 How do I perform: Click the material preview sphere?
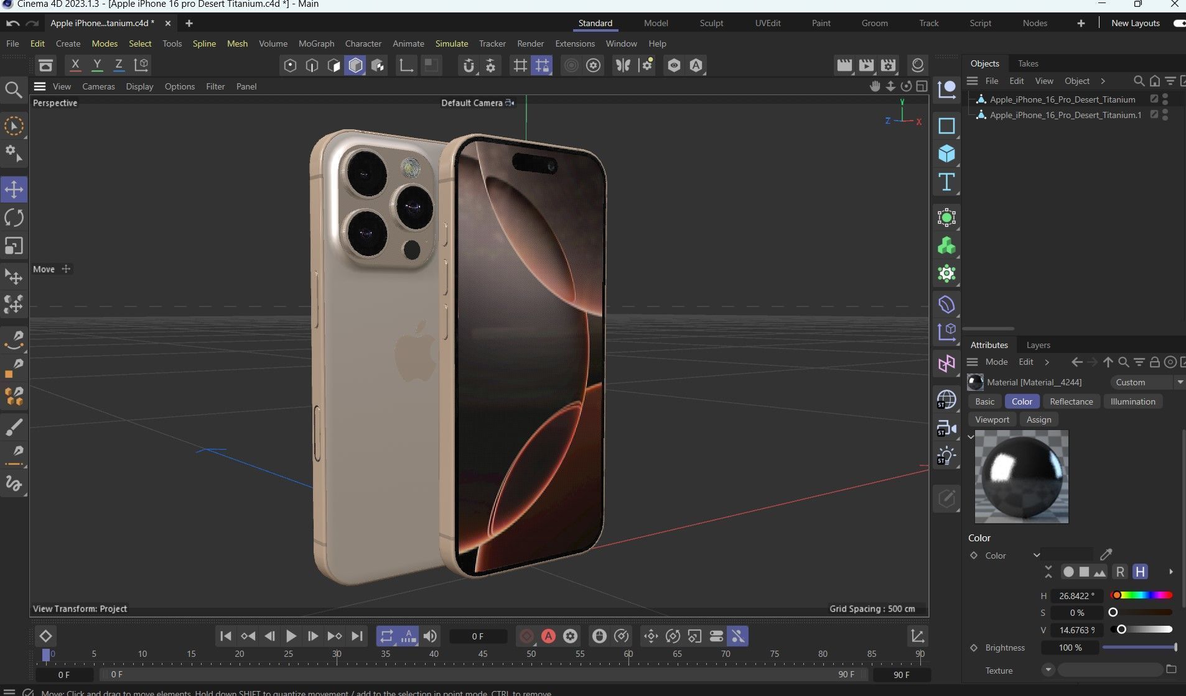point(1021,477)
